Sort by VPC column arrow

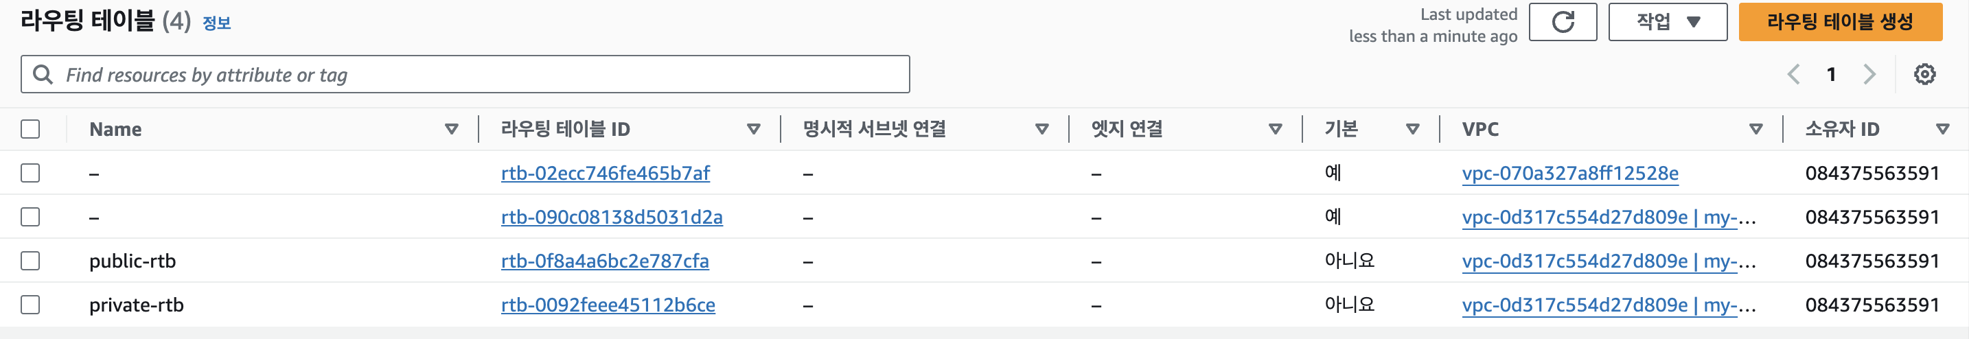tap(1756, 129)
